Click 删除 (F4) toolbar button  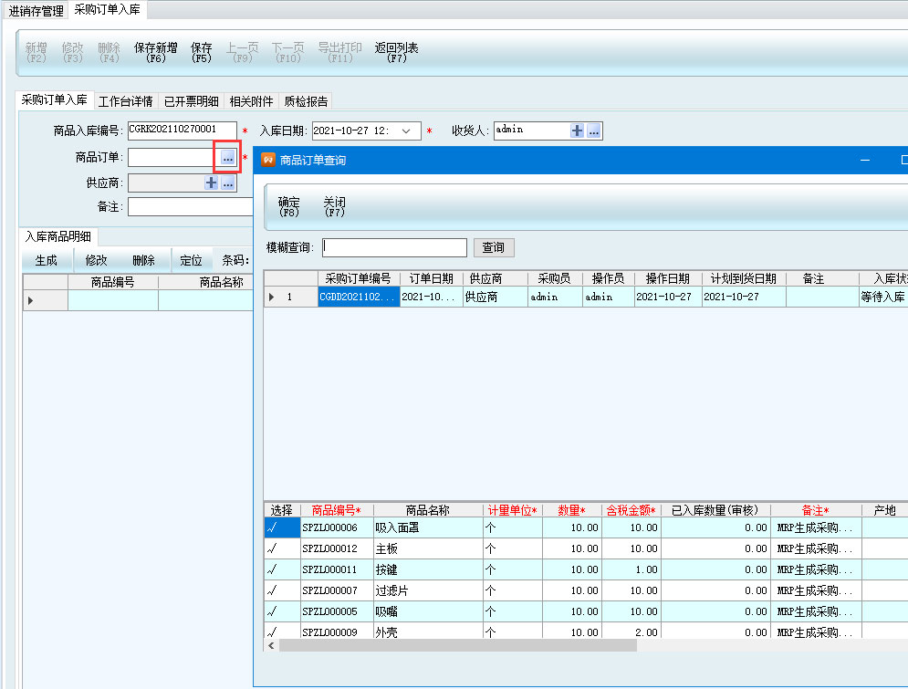click(x=109, y=52)
